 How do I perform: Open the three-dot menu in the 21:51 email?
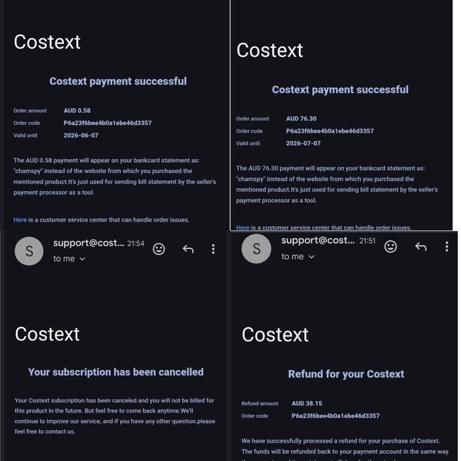coord(447,246)
